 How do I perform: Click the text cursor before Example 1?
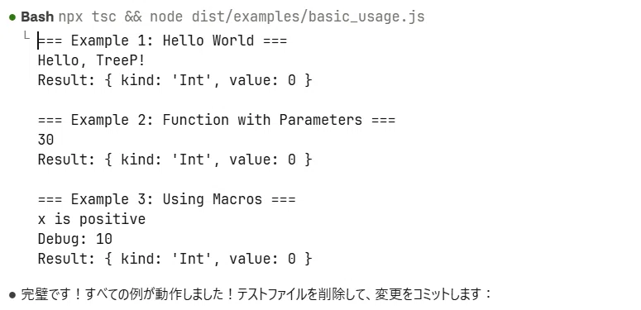38,41
